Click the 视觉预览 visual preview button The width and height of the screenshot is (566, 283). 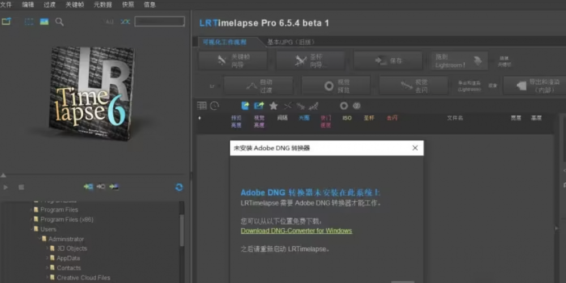coord(336,86)
